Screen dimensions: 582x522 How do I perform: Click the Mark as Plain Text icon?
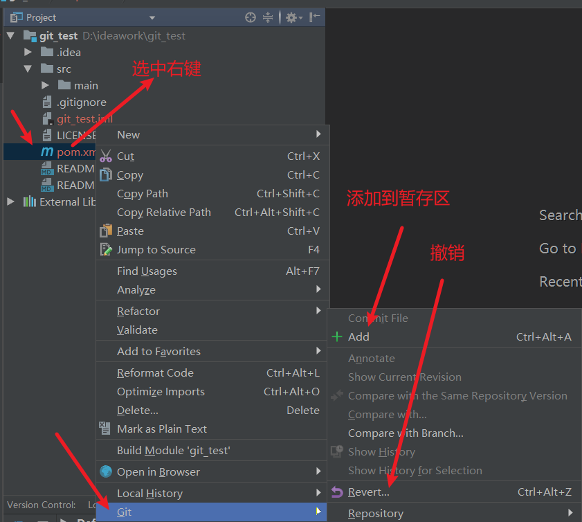point(105,429)
